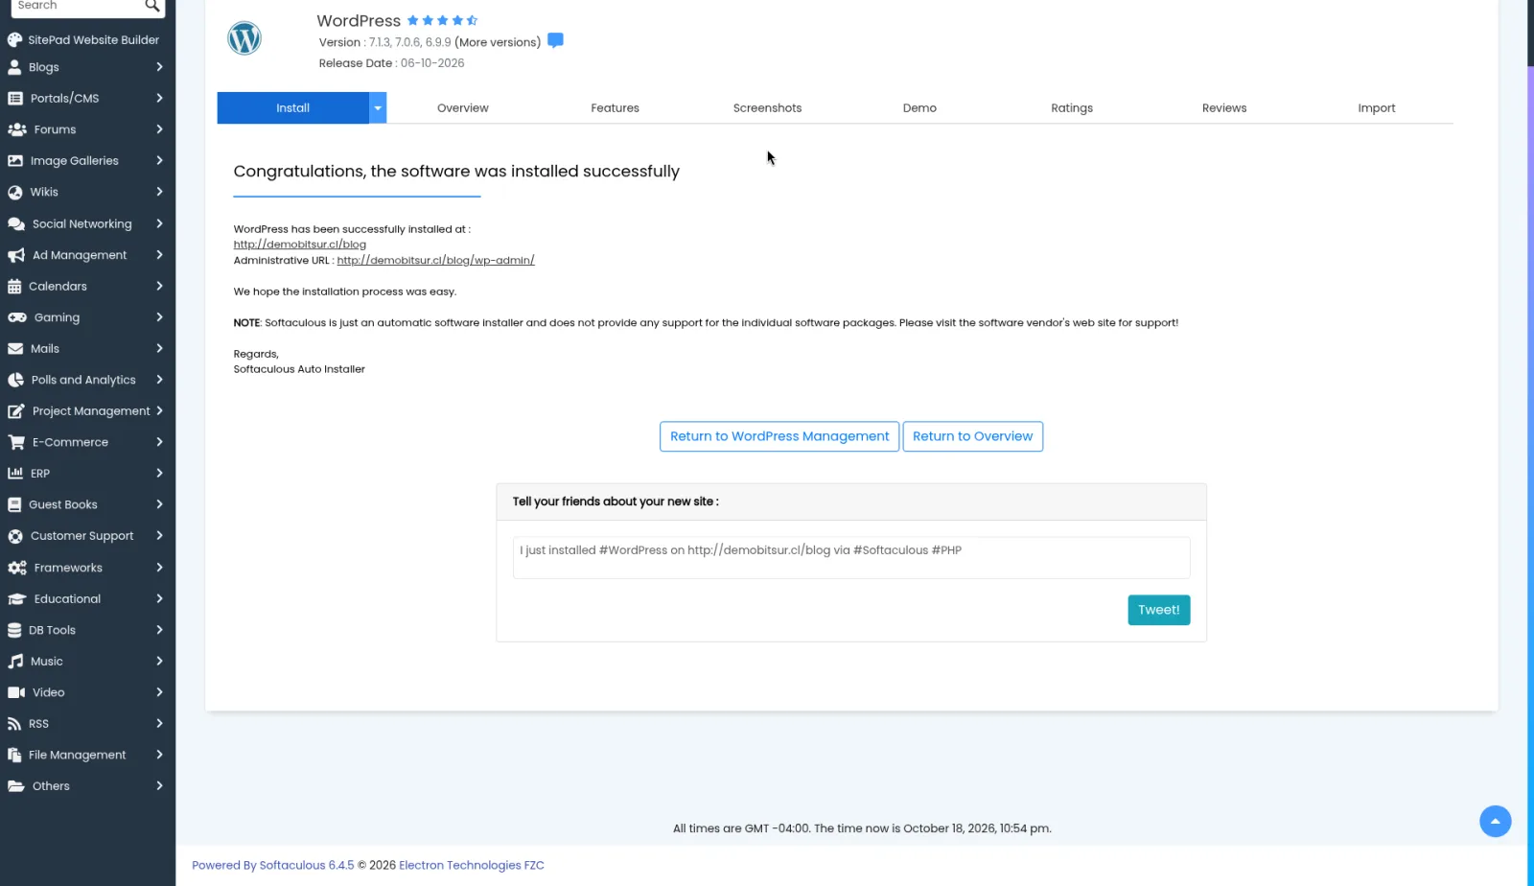1534x886 pixels.
Task: Click the Calendars icon in sidebar
Action: click(14, 286)
